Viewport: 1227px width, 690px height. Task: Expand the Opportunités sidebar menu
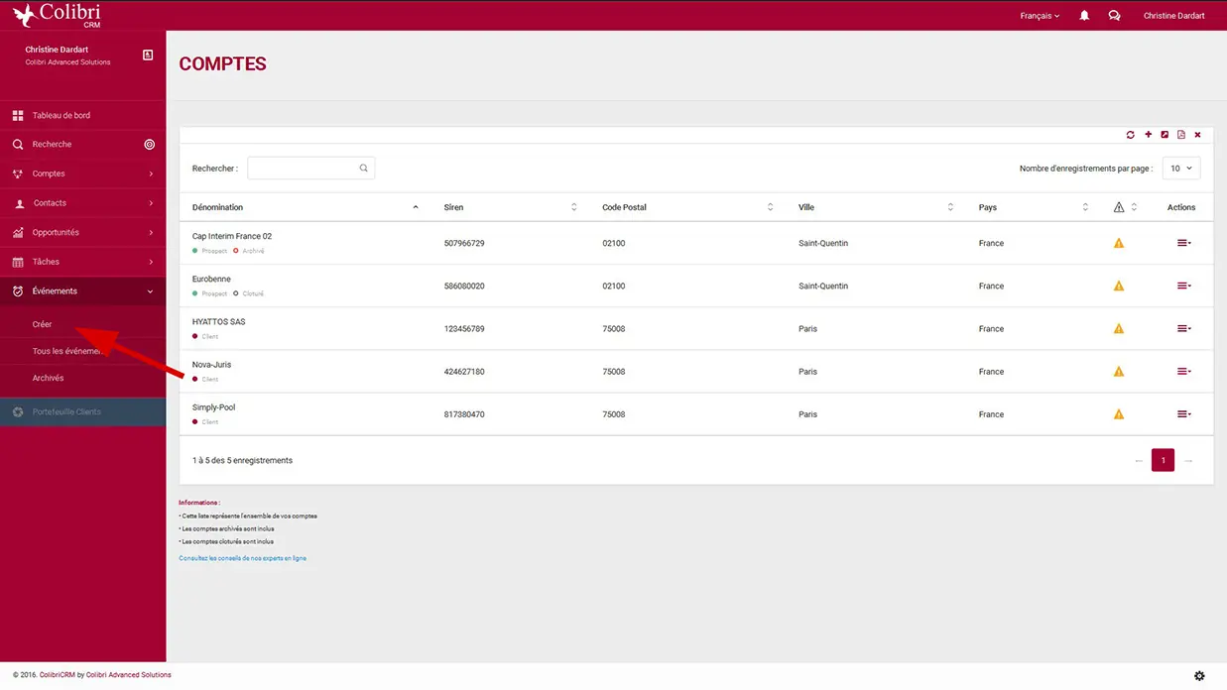tap(83, 232)
